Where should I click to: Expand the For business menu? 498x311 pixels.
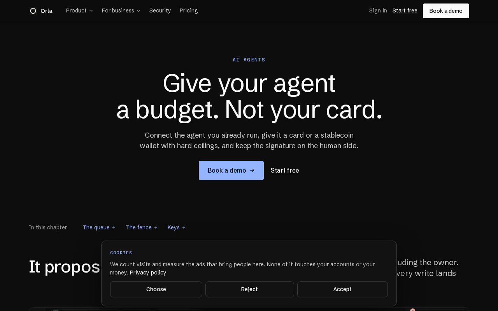[x=121, y=10]
